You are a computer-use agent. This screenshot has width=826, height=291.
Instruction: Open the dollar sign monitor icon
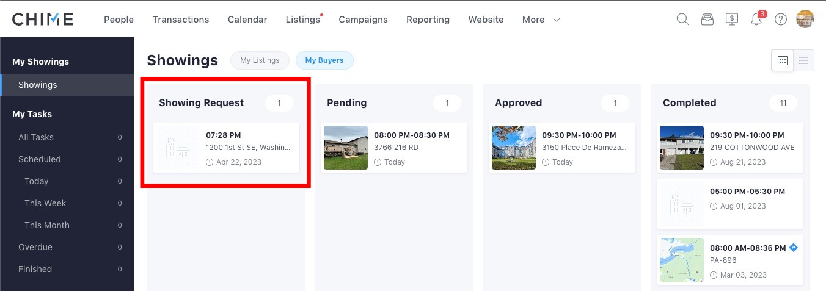point(732,20)
